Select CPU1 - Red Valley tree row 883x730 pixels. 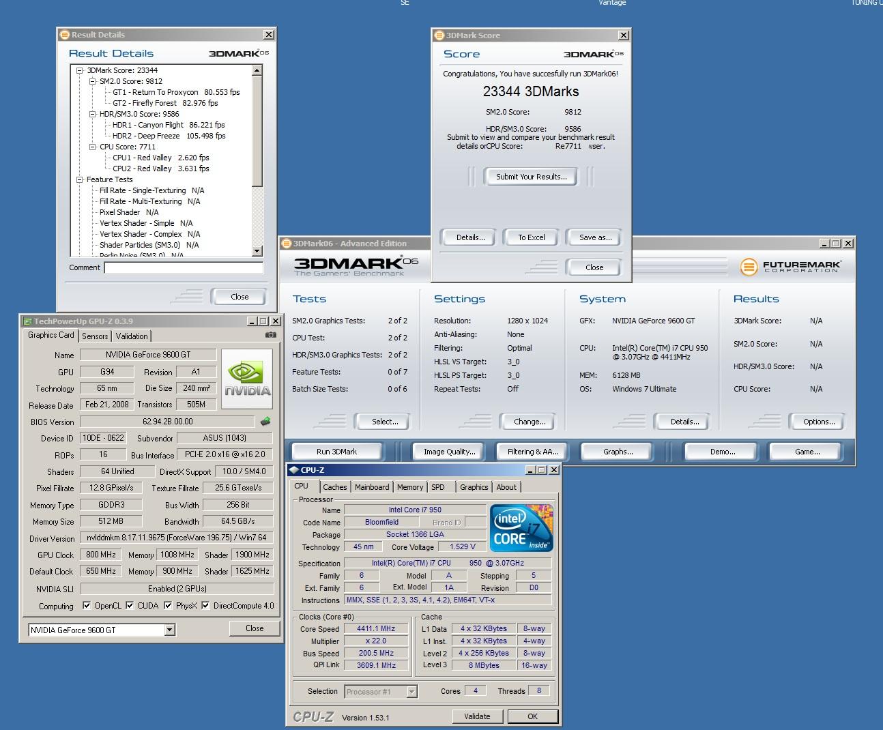[x=160, y=158]
